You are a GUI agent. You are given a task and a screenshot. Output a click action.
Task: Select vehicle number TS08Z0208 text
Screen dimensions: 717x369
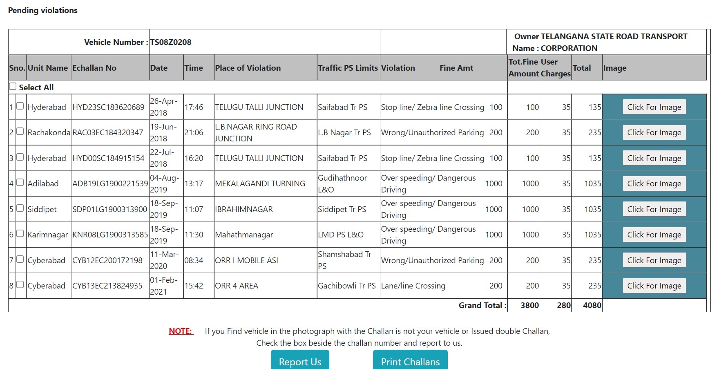click(x=171, y=42)
